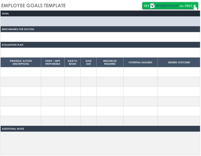Select the Strategic Action Descriptions column header
Image resolution: width=201 pixels, height=156 pixels.
click(21, 63)
